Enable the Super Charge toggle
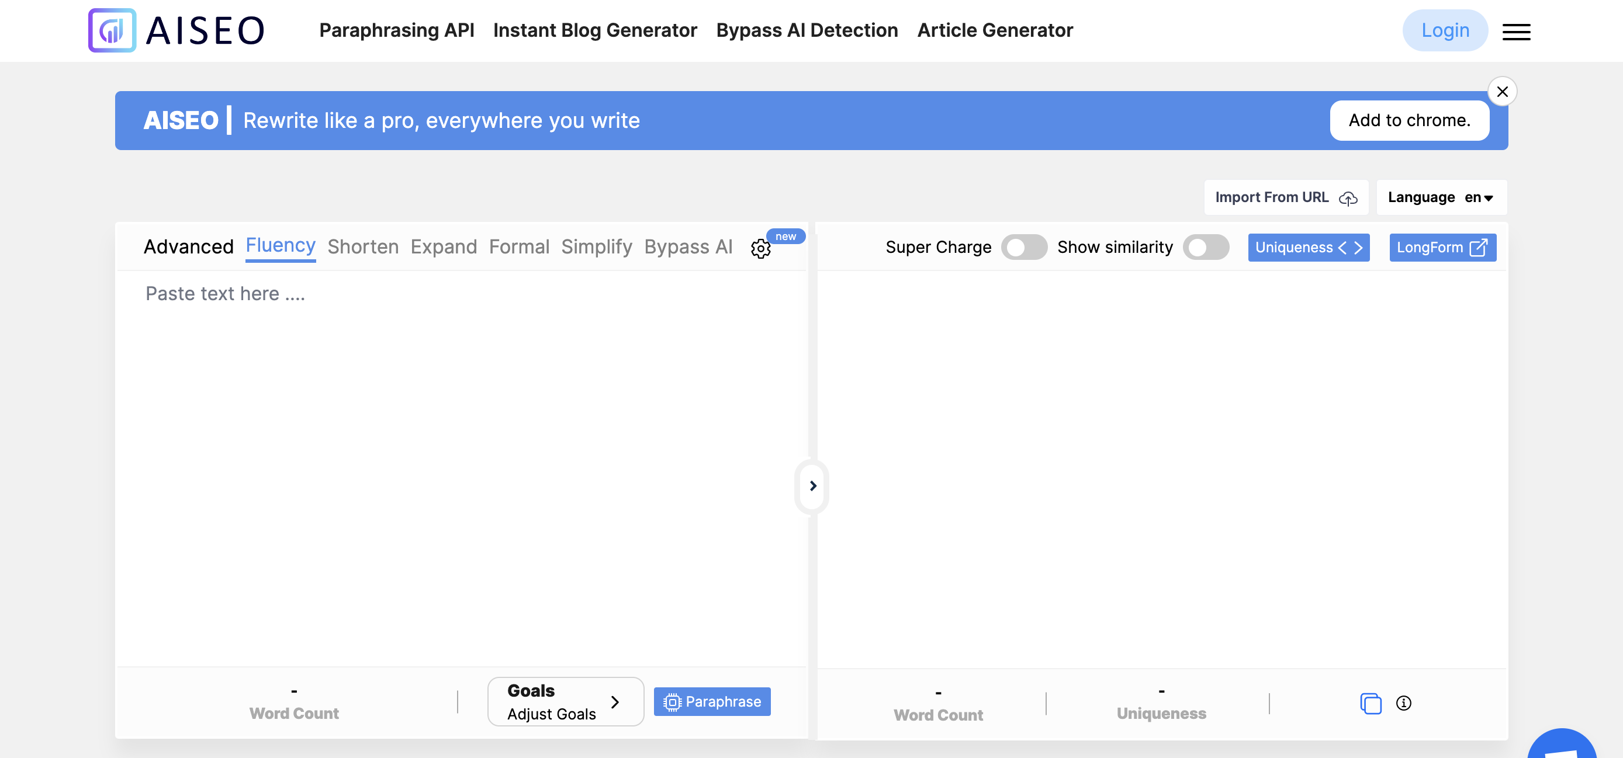Image resolution: width=1623 pixels, height=758 pixels. (1023, 248)
